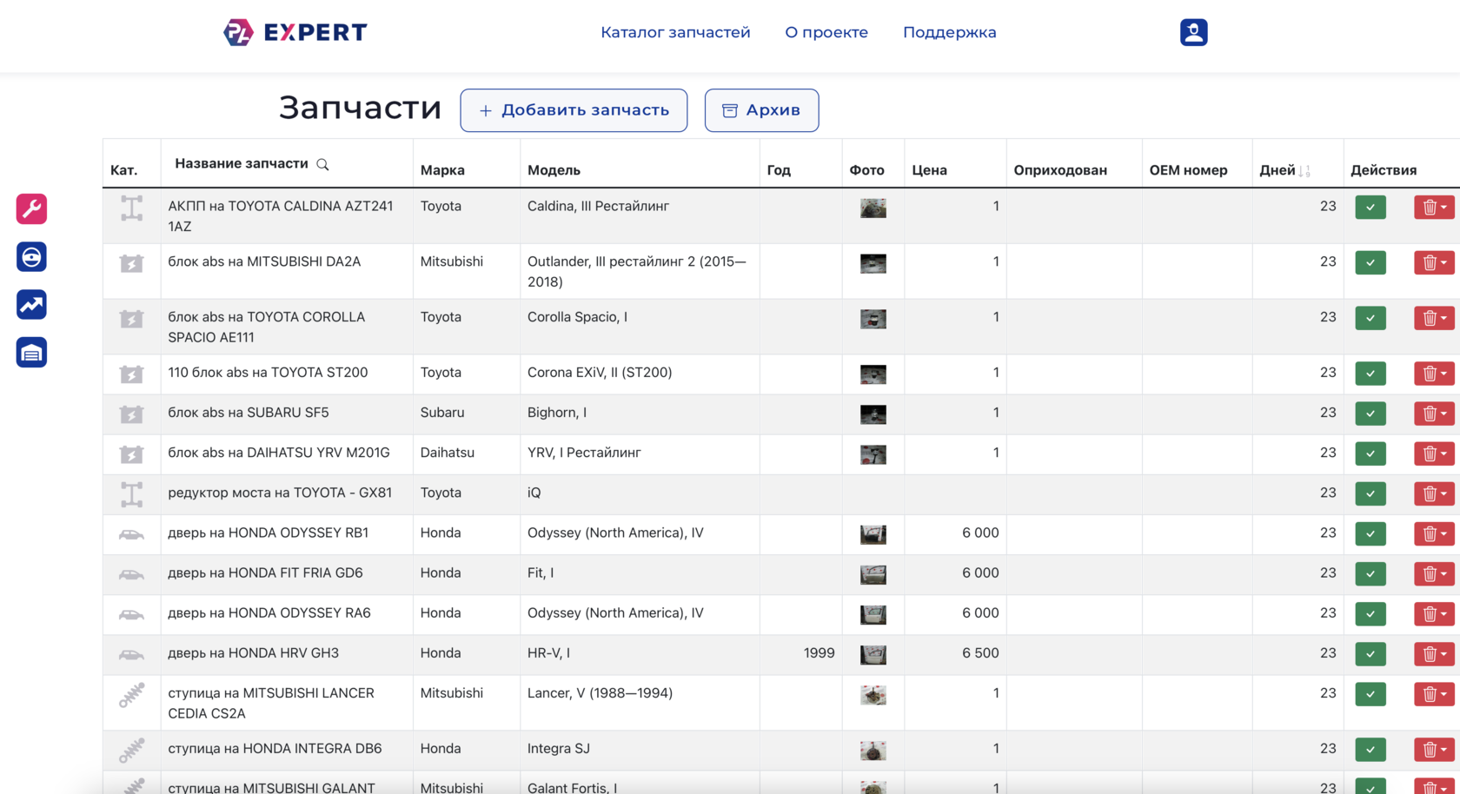
Task: Open photo thumbnail for ступица на HONDA INTEGRA DB6
Action: pyautogui.click(x=873, y=751)
